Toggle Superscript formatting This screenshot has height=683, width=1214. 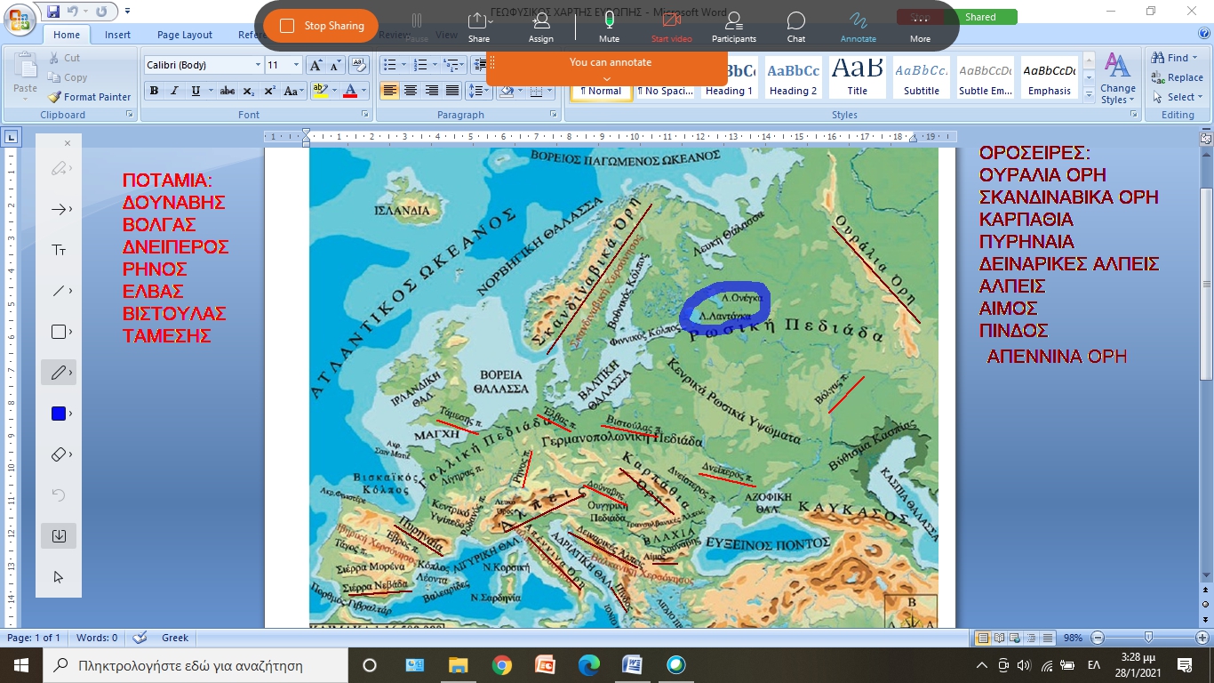point(269,91)
